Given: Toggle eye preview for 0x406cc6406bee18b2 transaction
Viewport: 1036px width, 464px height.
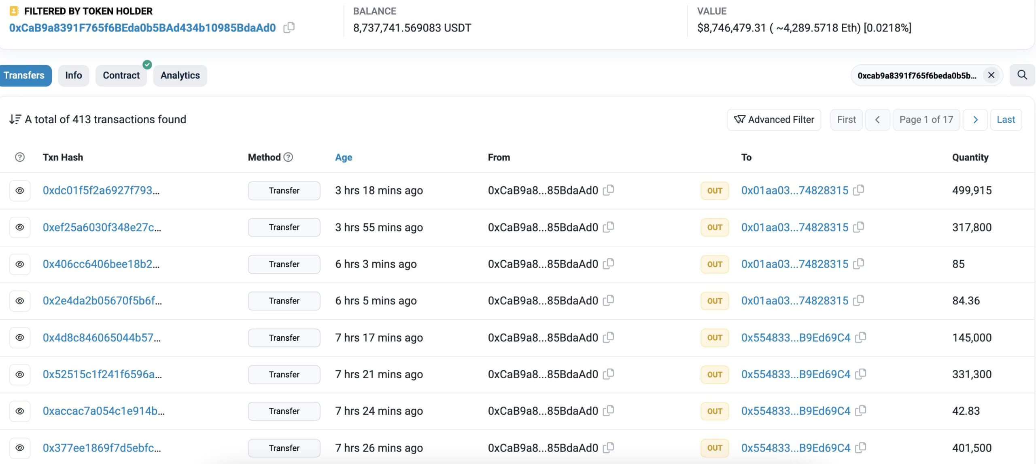Looking at the screenshot, I should point(20,264).
